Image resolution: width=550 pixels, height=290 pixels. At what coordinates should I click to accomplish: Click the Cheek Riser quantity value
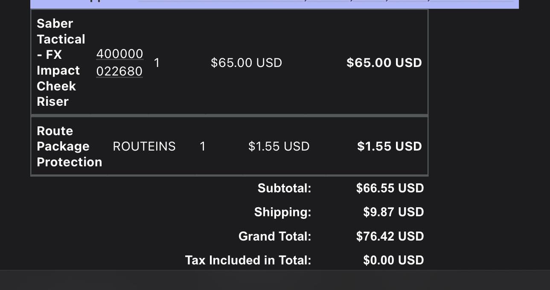[157, 63]
